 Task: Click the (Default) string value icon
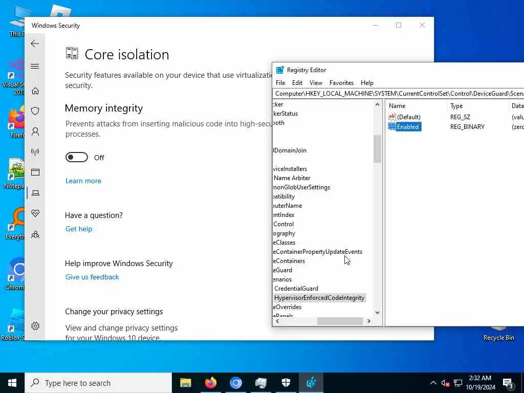pos(391,117)
